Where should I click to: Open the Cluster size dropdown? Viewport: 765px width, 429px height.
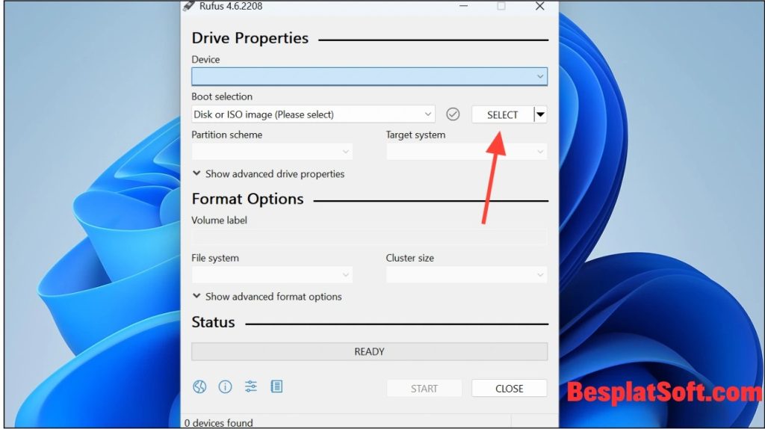pyautogui.click(x=466, y=275)
